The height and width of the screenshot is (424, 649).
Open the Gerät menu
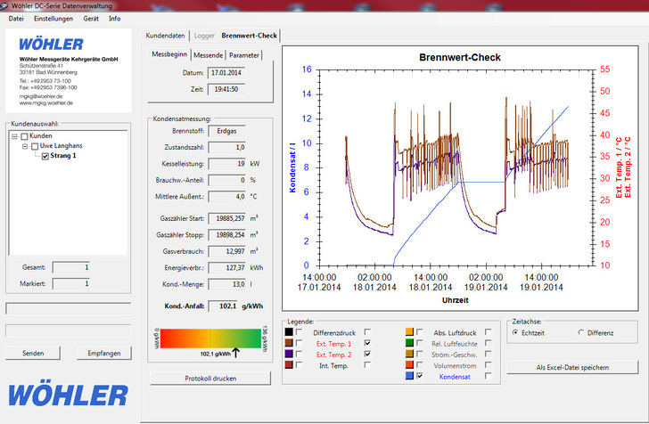(x=91, y=18)
